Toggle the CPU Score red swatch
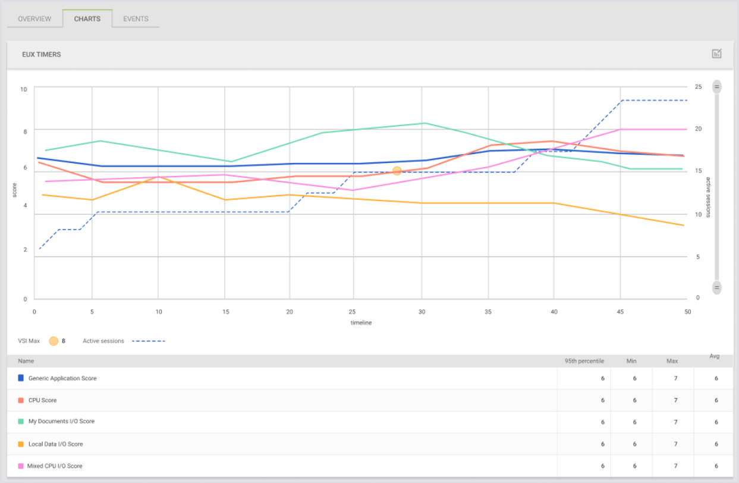Image resolution: width=739 pixels, height=483 pixels. pyautogui.click(x=21, y=400)
